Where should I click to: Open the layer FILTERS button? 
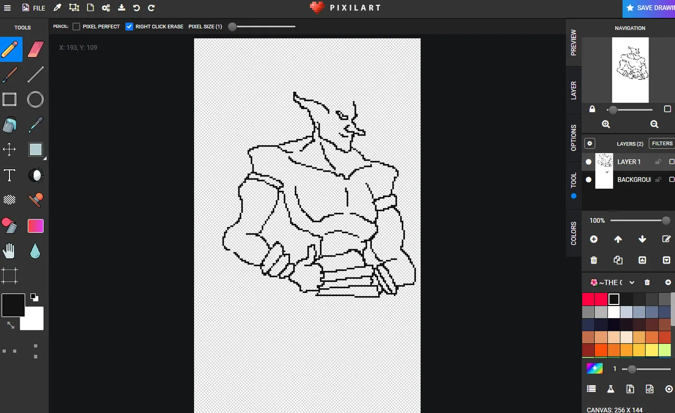(x=662, y=143)
